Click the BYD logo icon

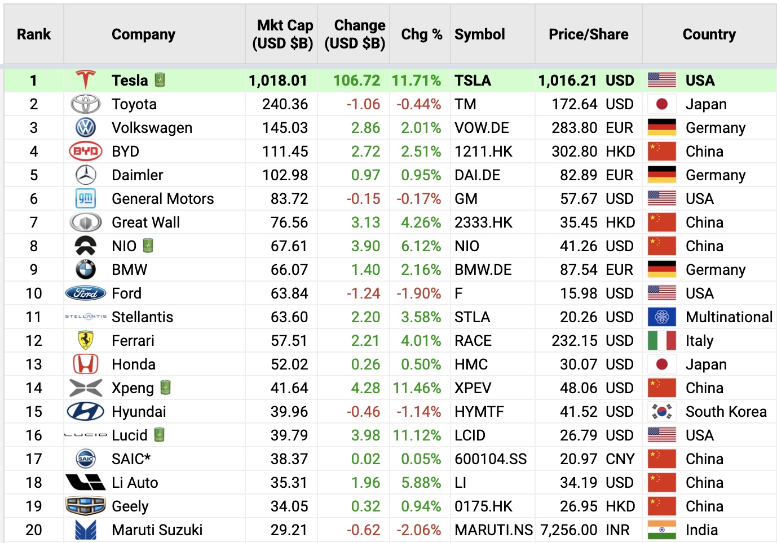click(86, 152)
